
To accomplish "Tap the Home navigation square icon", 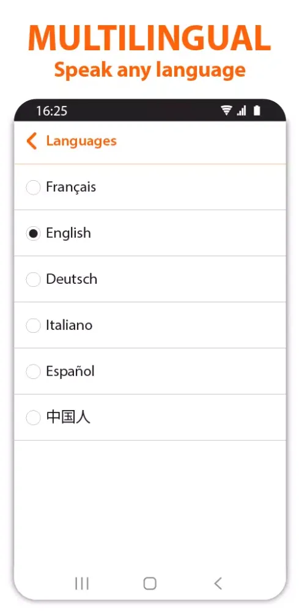I will pyautogui.click(x=150, y=584).
